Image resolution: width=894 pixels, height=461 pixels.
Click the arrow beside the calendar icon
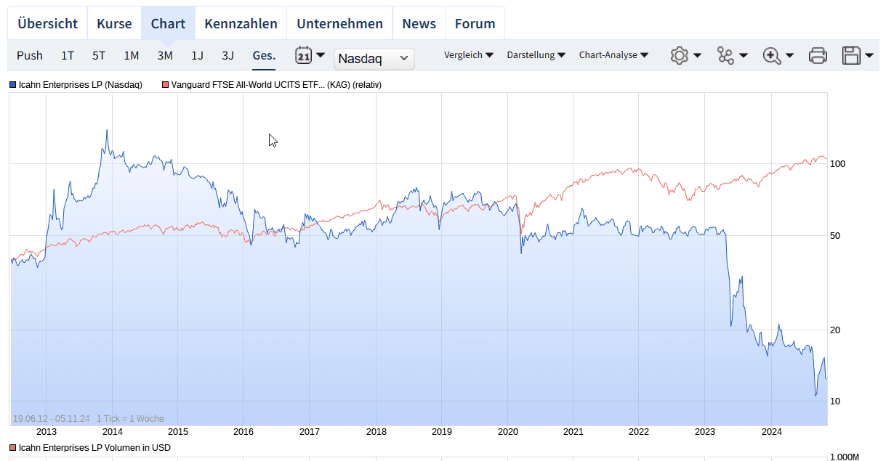[x=321, y=55]
